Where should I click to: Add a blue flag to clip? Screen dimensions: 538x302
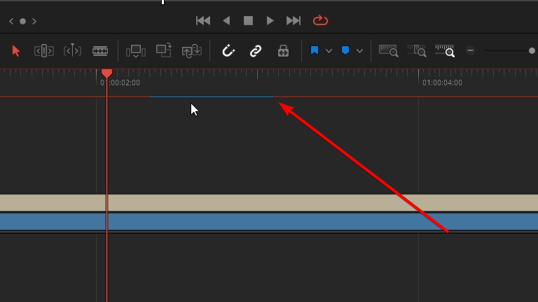[315, 50]
